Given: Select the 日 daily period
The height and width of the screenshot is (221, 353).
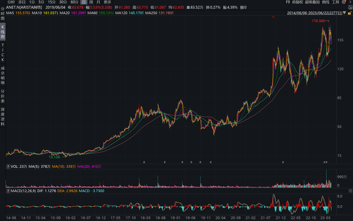Looking at the screenshot, I should point(84,2).
